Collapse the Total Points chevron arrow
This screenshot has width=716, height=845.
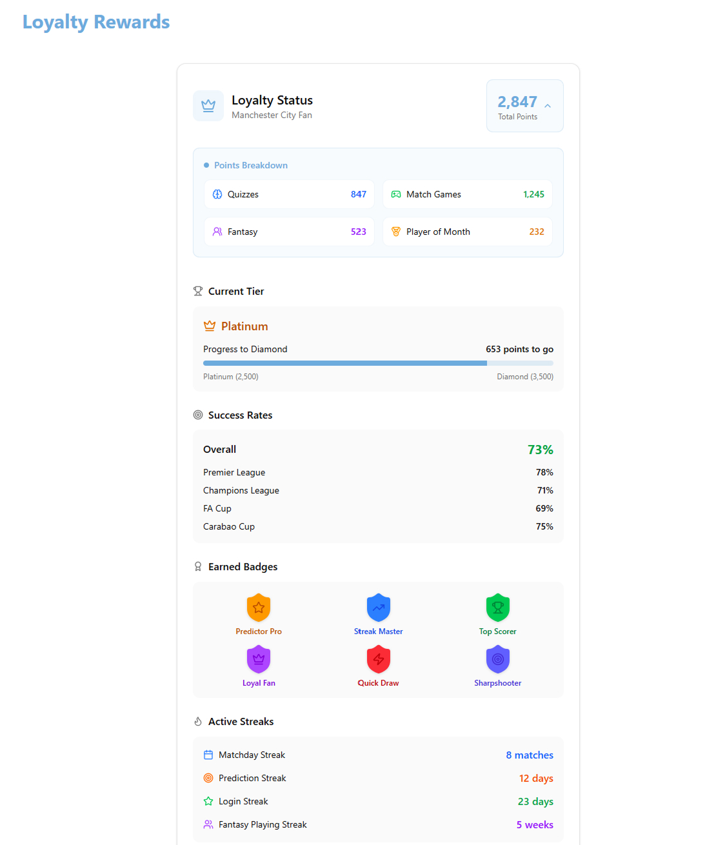click(x=548, y=106)
